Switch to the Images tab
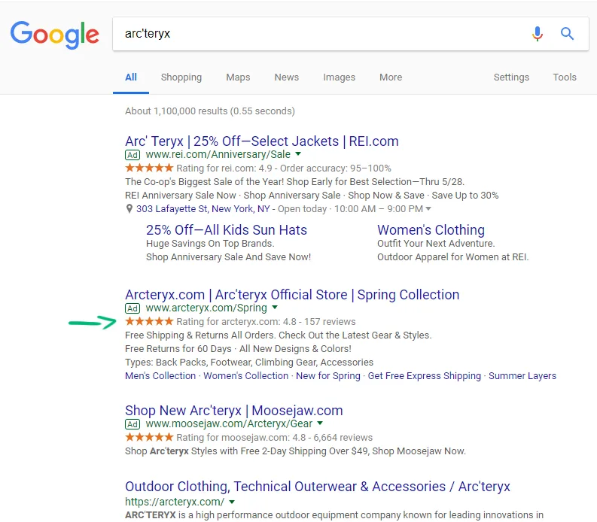Screen dimensions: 597x522 (x=340, y=77)
